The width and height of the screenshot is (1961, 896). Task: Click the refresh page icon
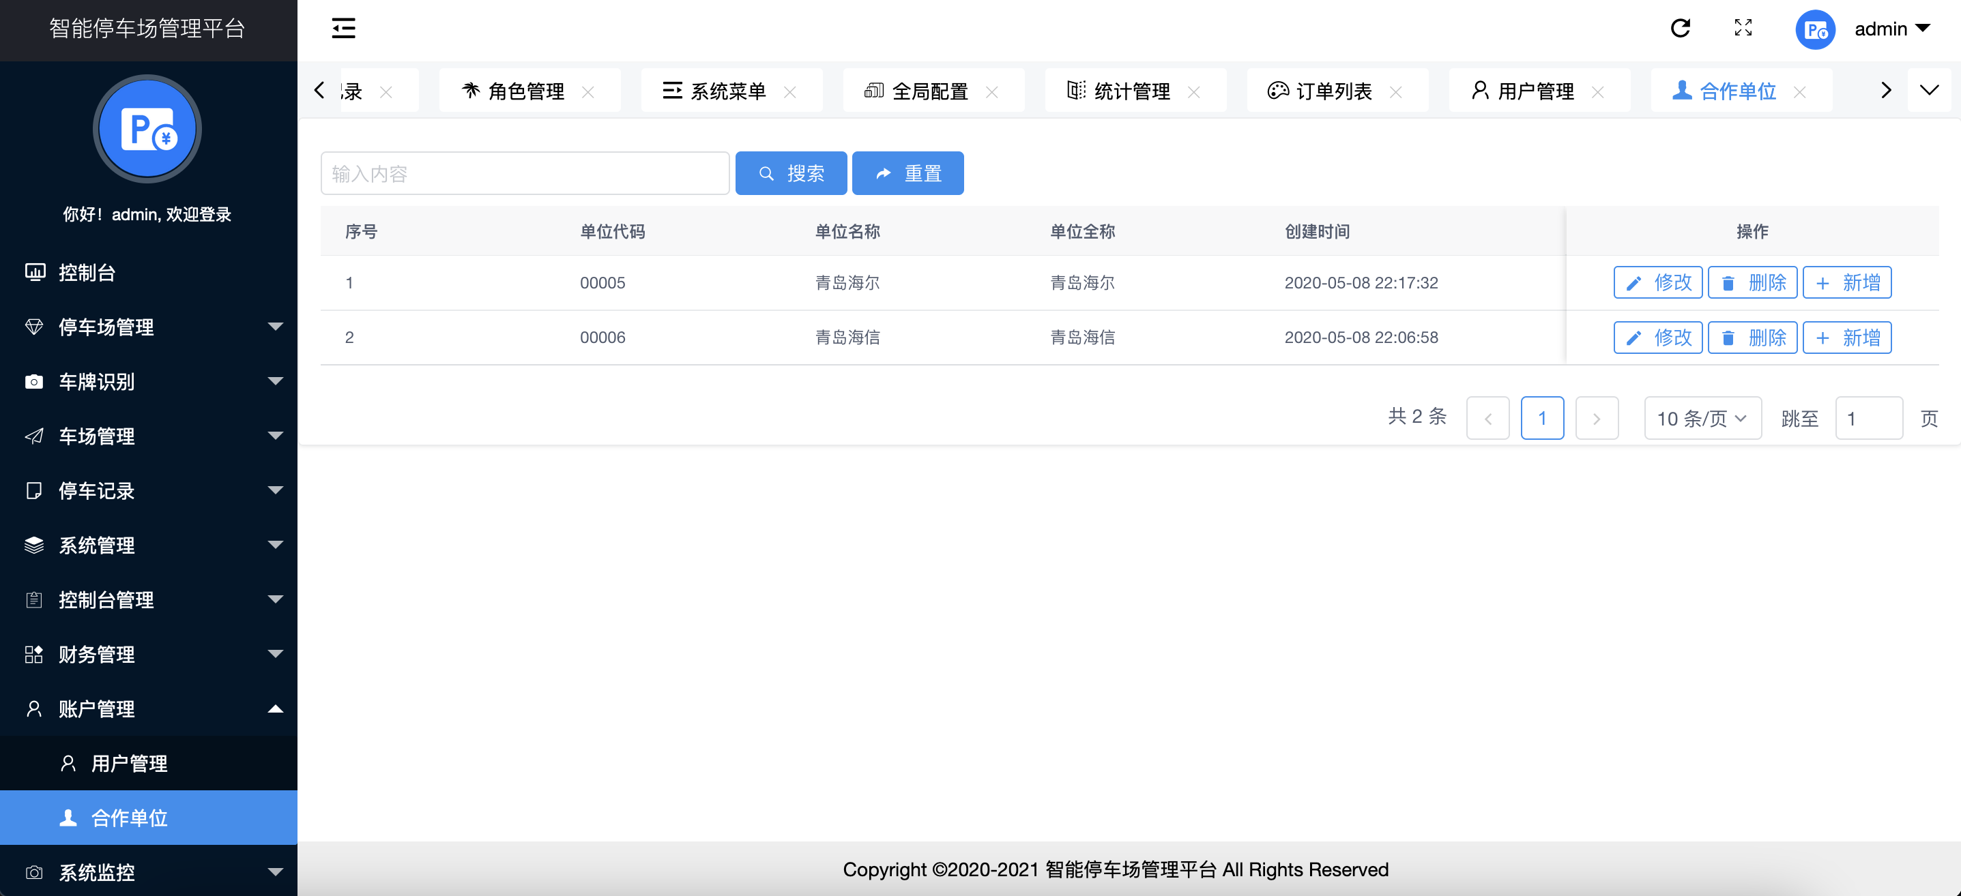click(1680, 28)
